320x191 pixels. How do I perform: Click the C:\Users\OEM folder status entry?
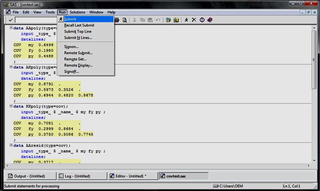247,186
